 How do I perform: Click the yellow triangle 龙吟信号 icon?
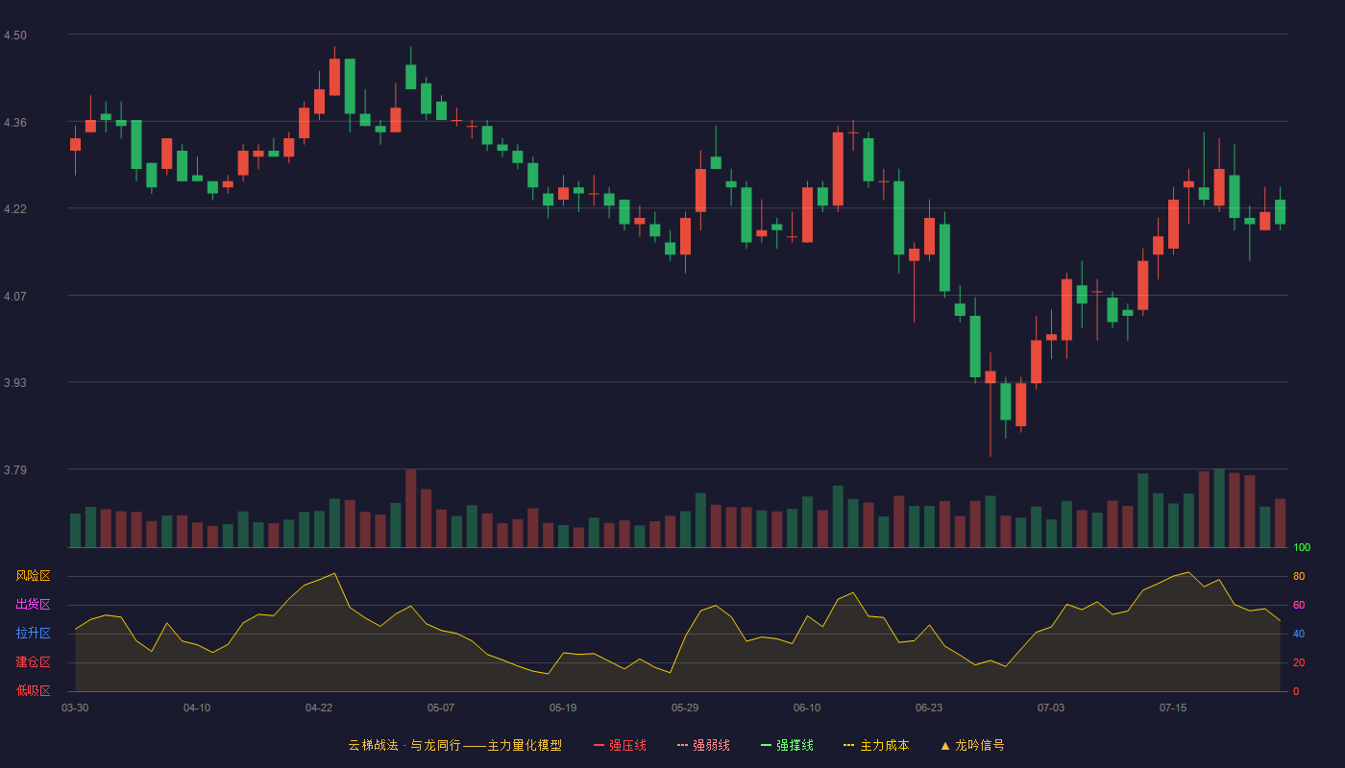click(x=944, y=745)
